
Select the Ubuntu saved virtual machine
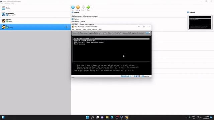35,21
